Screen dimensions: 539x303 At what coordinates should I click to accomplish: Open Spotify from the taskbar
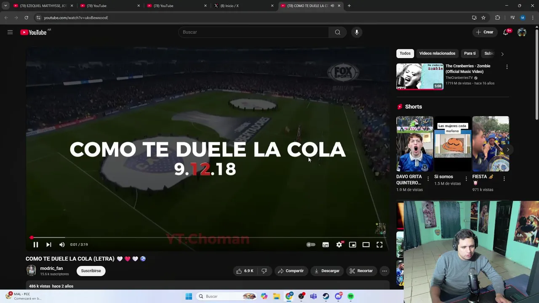click(x=350, y=296)
